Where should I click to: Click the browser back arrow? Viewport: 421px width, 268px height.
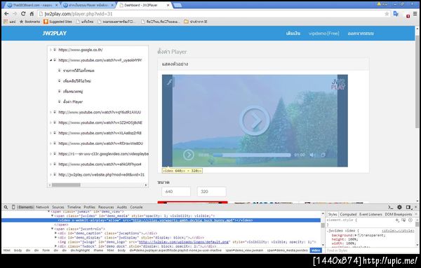click(x=6, y=14)
